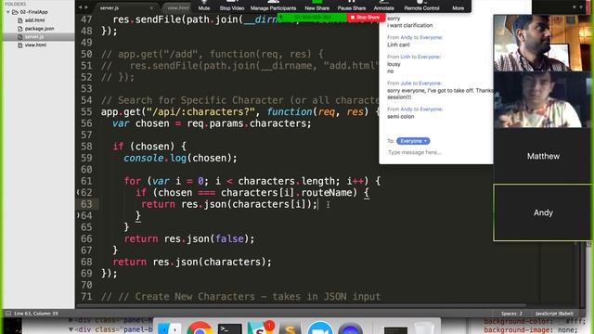Click the Mute button in Zoom toolbar
This screenshot has height=334, width=594.
(204, 6)
